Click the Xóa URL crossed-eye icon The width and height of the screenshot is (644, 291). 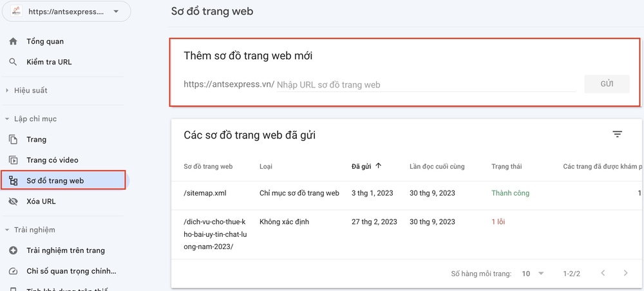coord(13,202)
